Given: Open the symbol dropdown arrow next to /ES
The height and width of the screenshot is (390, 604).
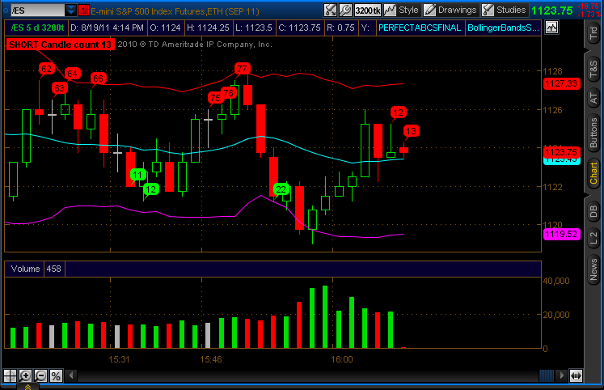Looking at the screenshot, I should (71, 10).
